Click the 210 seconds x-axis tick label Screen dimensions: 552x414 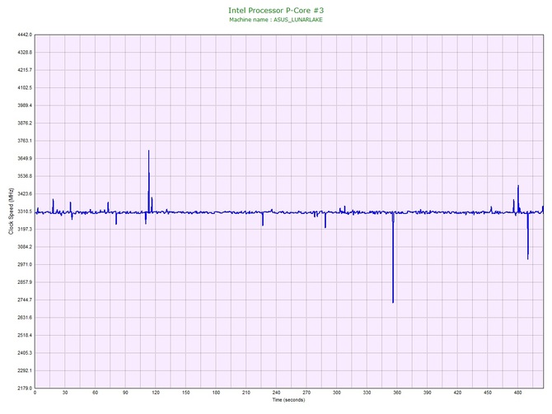[246, 393]
